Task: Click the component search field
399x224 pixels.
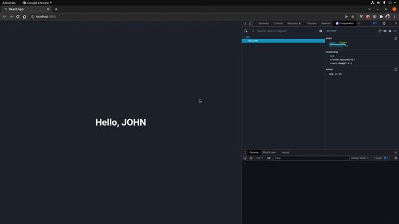Action: pyautogui.click(x=285, y=31)
